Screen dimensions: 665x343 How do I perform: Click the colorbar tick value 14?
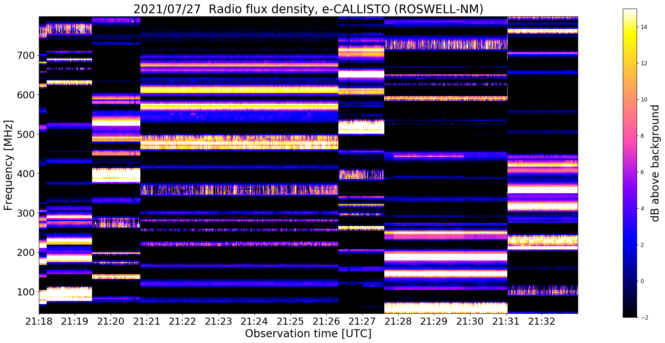pyautogui.click(x=644, y=27)
